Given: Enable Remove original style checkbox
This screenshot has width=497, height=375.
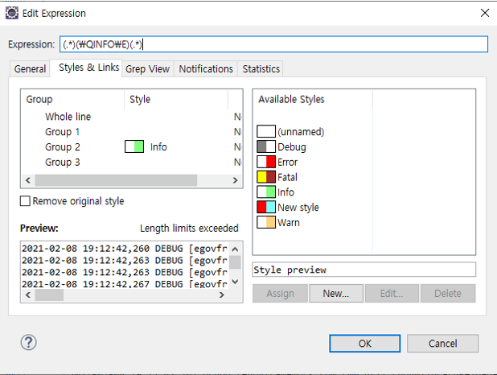Looking at the screenshot, I should point(25,201).
